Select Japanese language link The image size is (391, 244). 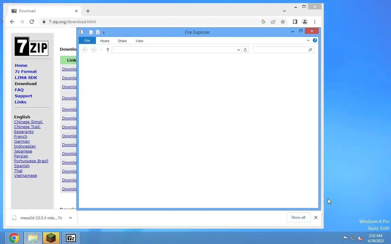23,151
